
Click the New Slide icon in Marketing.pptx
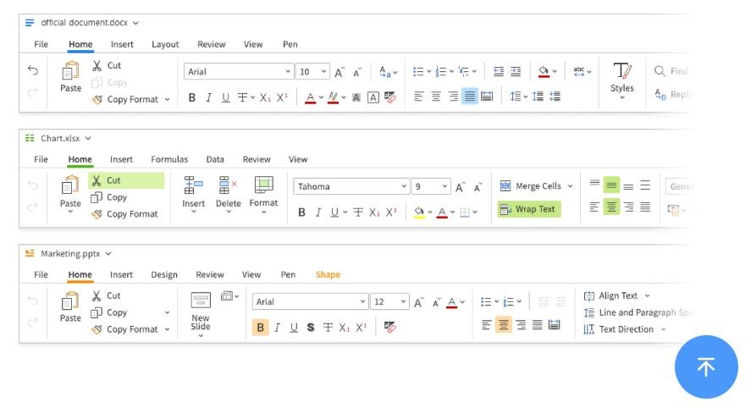200,300
